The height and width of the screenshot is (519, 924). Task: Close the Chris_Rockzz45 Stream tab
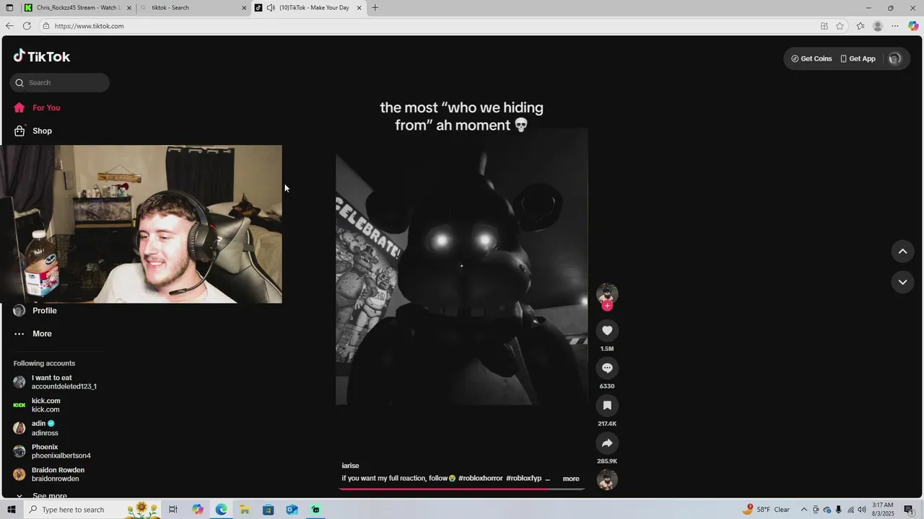[x=129, y=8]
